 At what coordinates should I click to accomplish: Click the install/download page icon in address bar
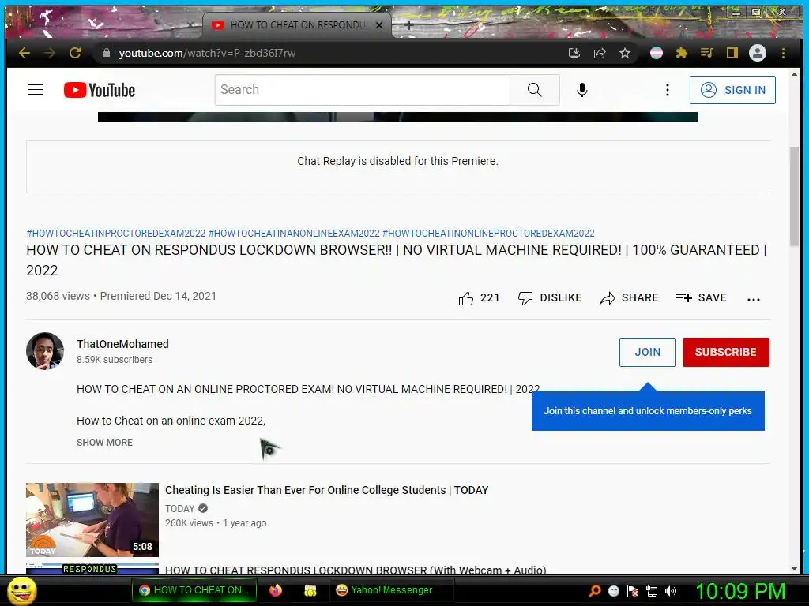(574, 53)
